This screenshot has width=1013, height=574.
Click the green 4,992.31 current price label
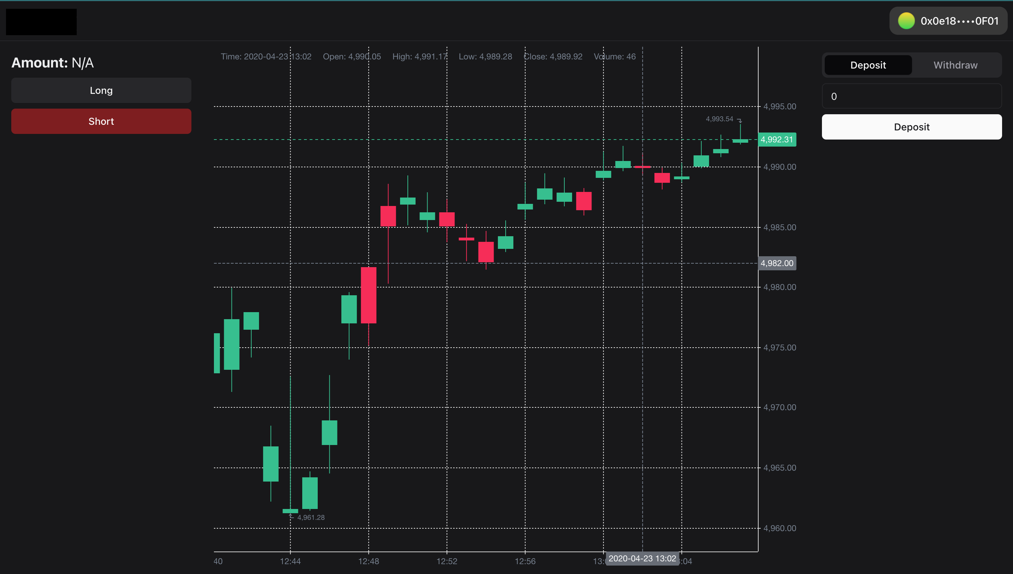(777, 140)
